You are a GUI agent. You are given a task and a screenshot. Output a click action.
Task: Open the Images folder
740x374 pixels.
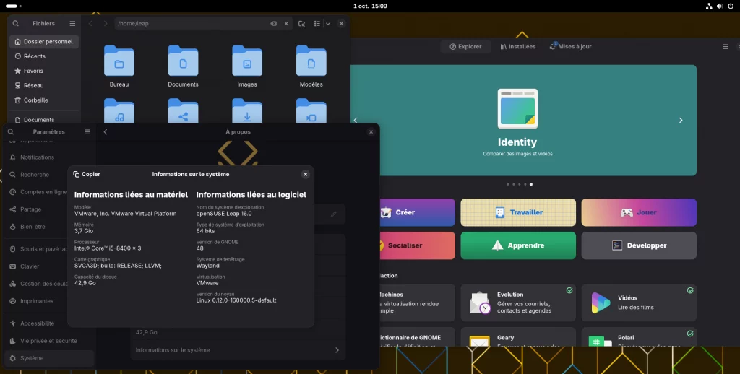coord(246,61)
